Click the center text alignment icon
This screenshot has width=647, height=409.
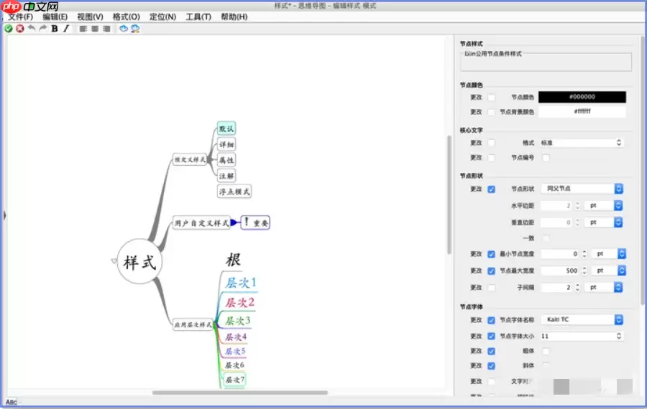pos(94,29)
